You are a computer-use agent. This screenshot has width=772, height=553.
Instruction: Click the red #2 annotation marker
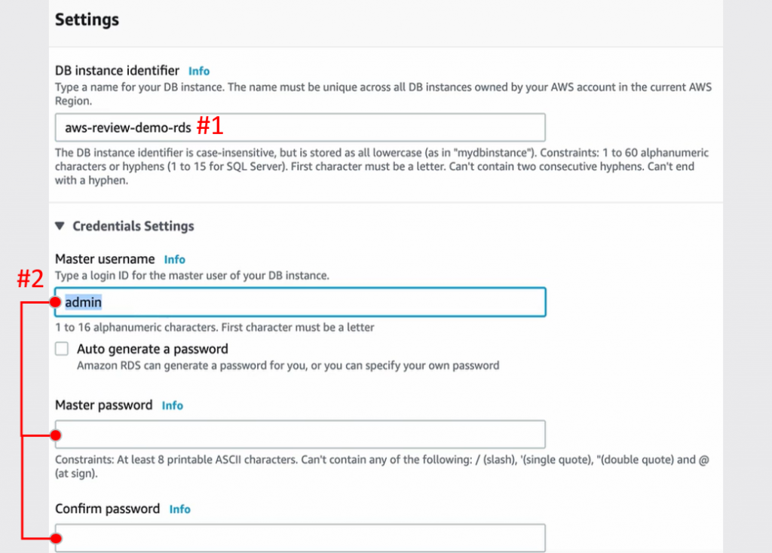pyautogui.click(x=30, y=279)
